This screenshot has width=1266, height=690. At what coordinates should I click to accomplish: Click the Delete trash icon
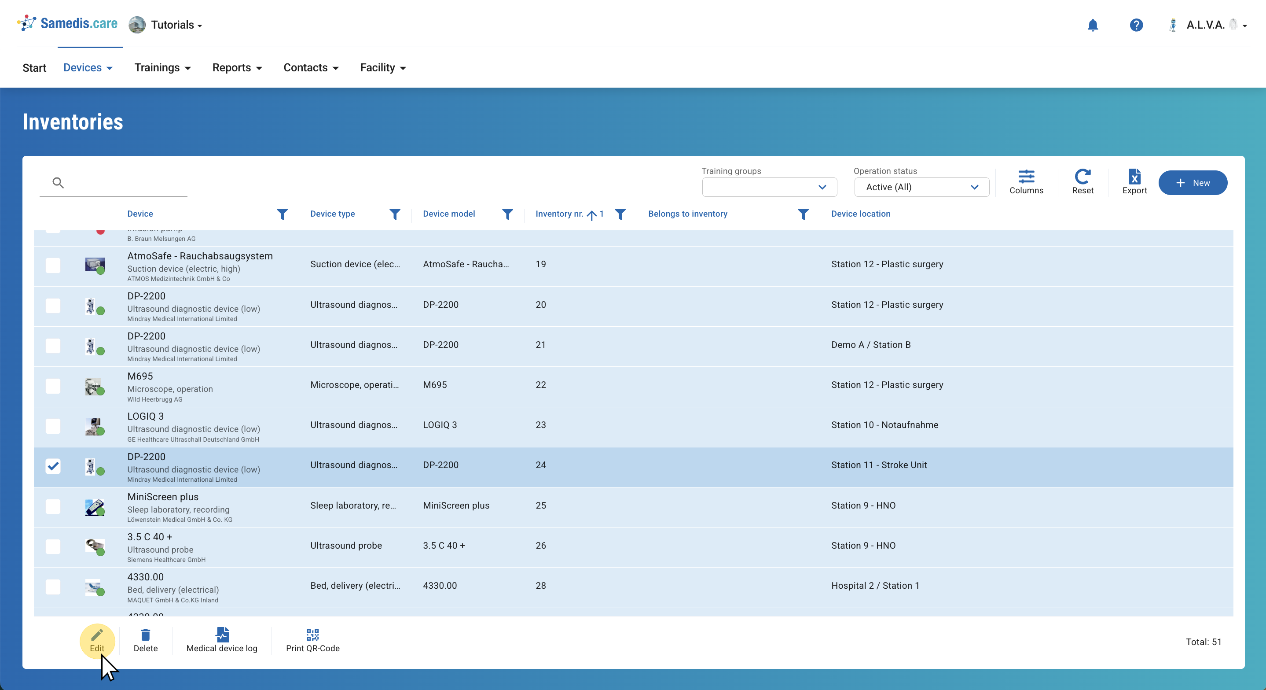[x=146, y=640]
